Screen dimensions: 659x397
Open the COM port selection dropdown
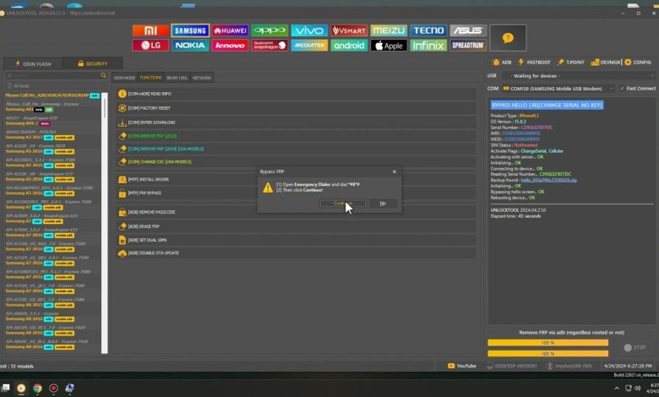(556, 88)
